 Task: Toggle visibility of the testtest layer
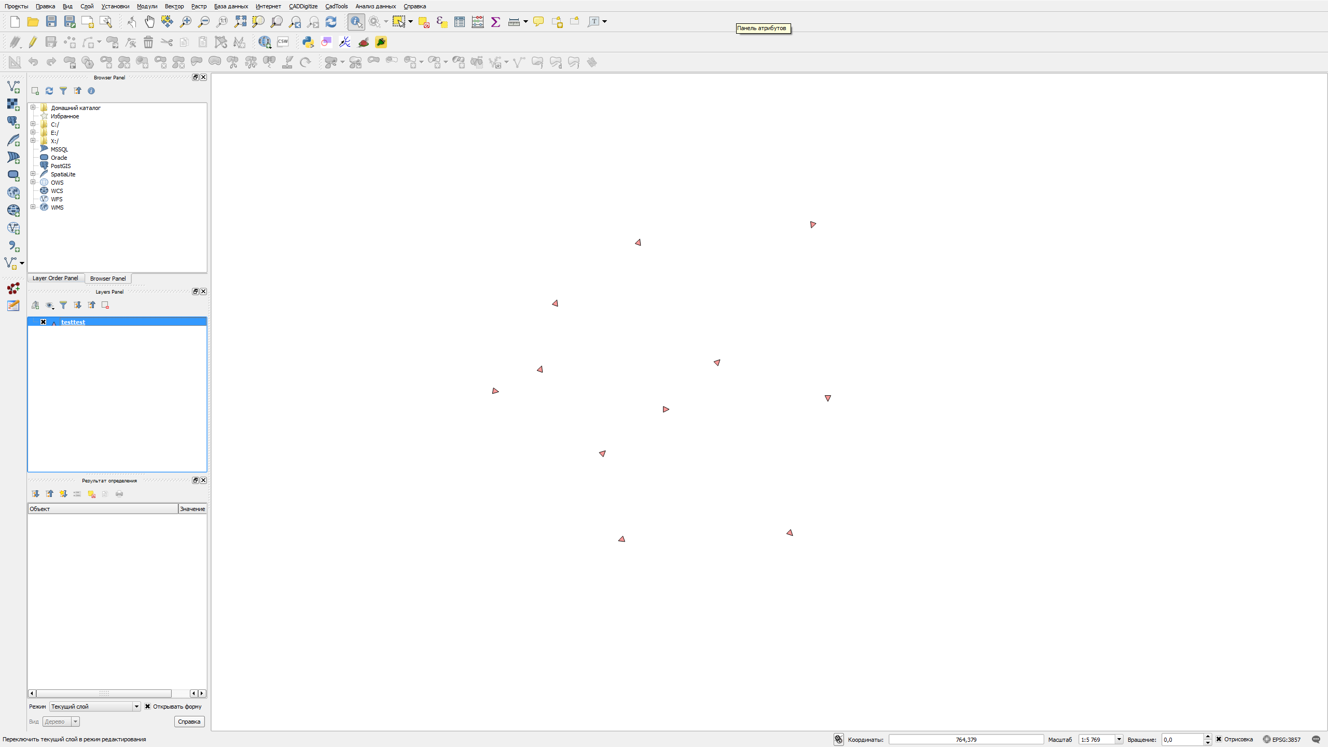coord(44,322)
